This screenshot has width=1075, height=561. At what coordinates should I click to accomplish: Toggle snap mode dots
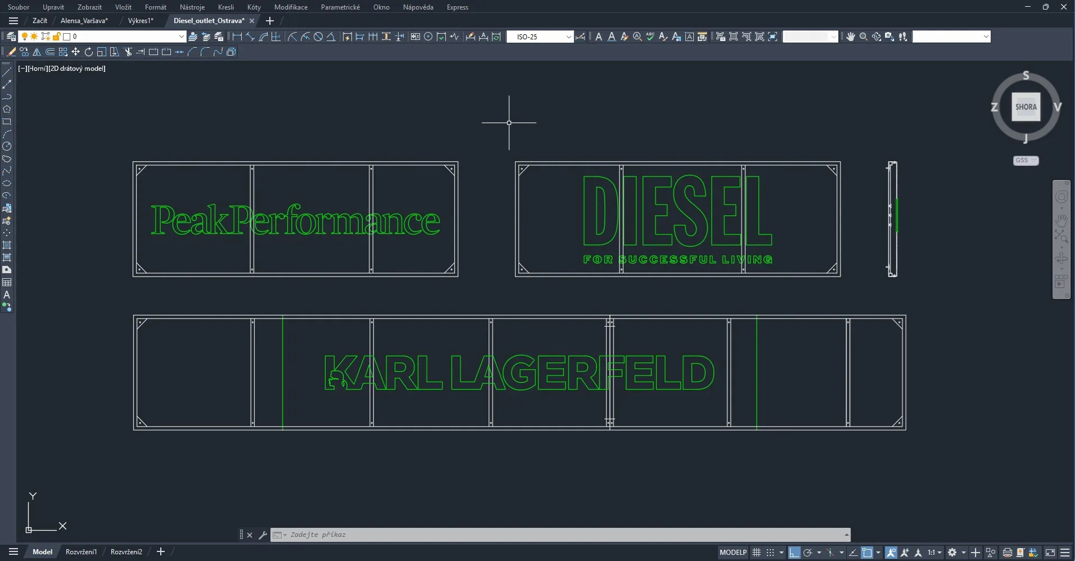(770, 553)
